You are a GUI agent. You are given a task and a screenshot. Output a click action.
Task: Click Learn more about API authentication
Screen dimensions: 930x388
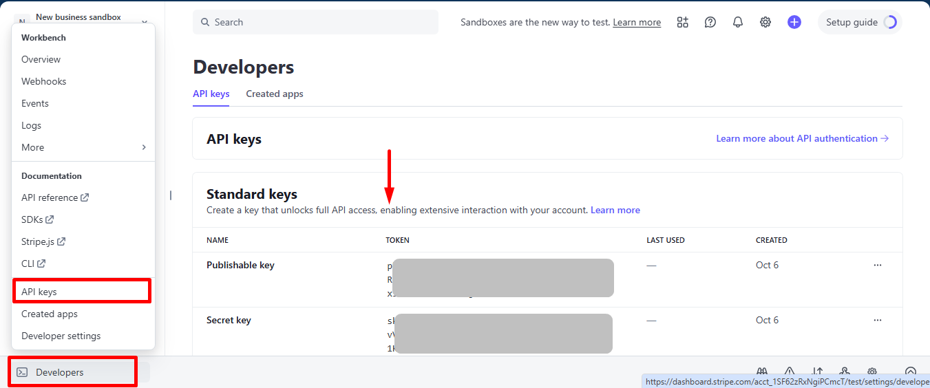802,138
